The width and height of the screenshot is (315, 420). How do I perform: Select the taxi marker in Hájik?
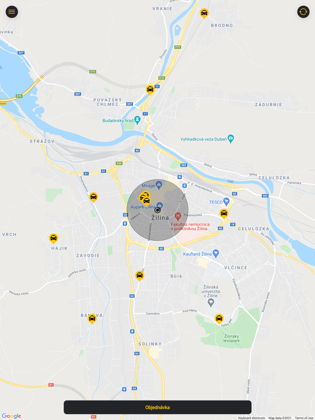click(54, 238)
